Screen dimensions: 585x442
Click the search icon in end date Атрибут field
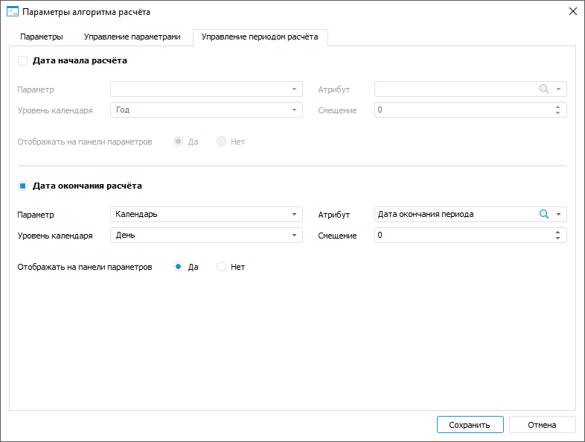[x=543, y=214]
